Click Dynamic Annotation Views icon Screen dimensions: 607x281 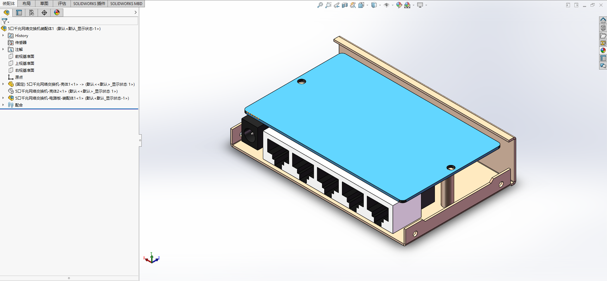353,5
